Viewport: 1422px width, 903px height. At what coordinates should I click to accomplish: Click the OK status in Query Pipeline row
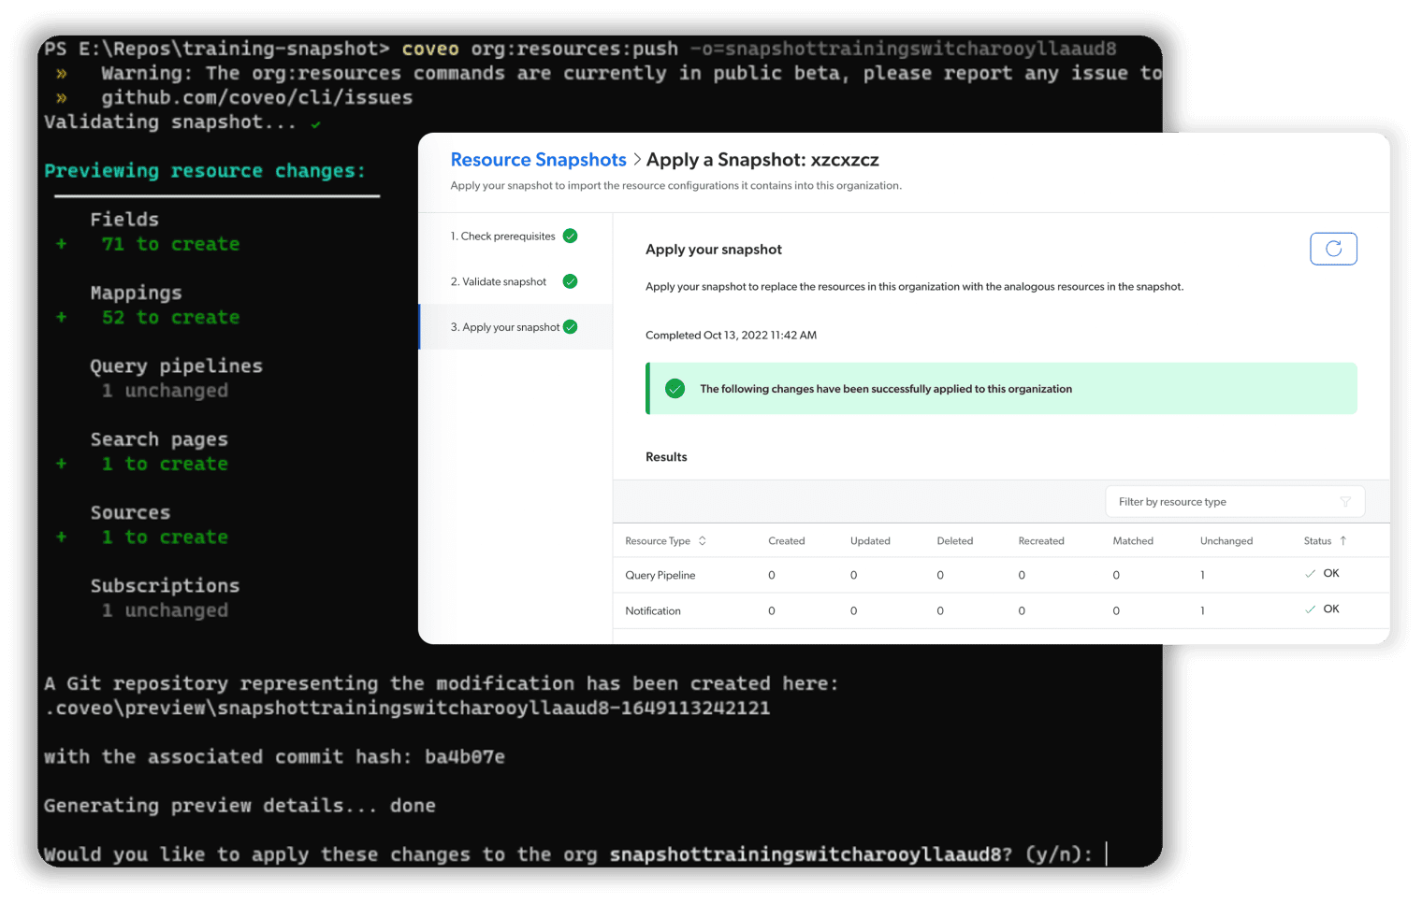coord(1323,574)
